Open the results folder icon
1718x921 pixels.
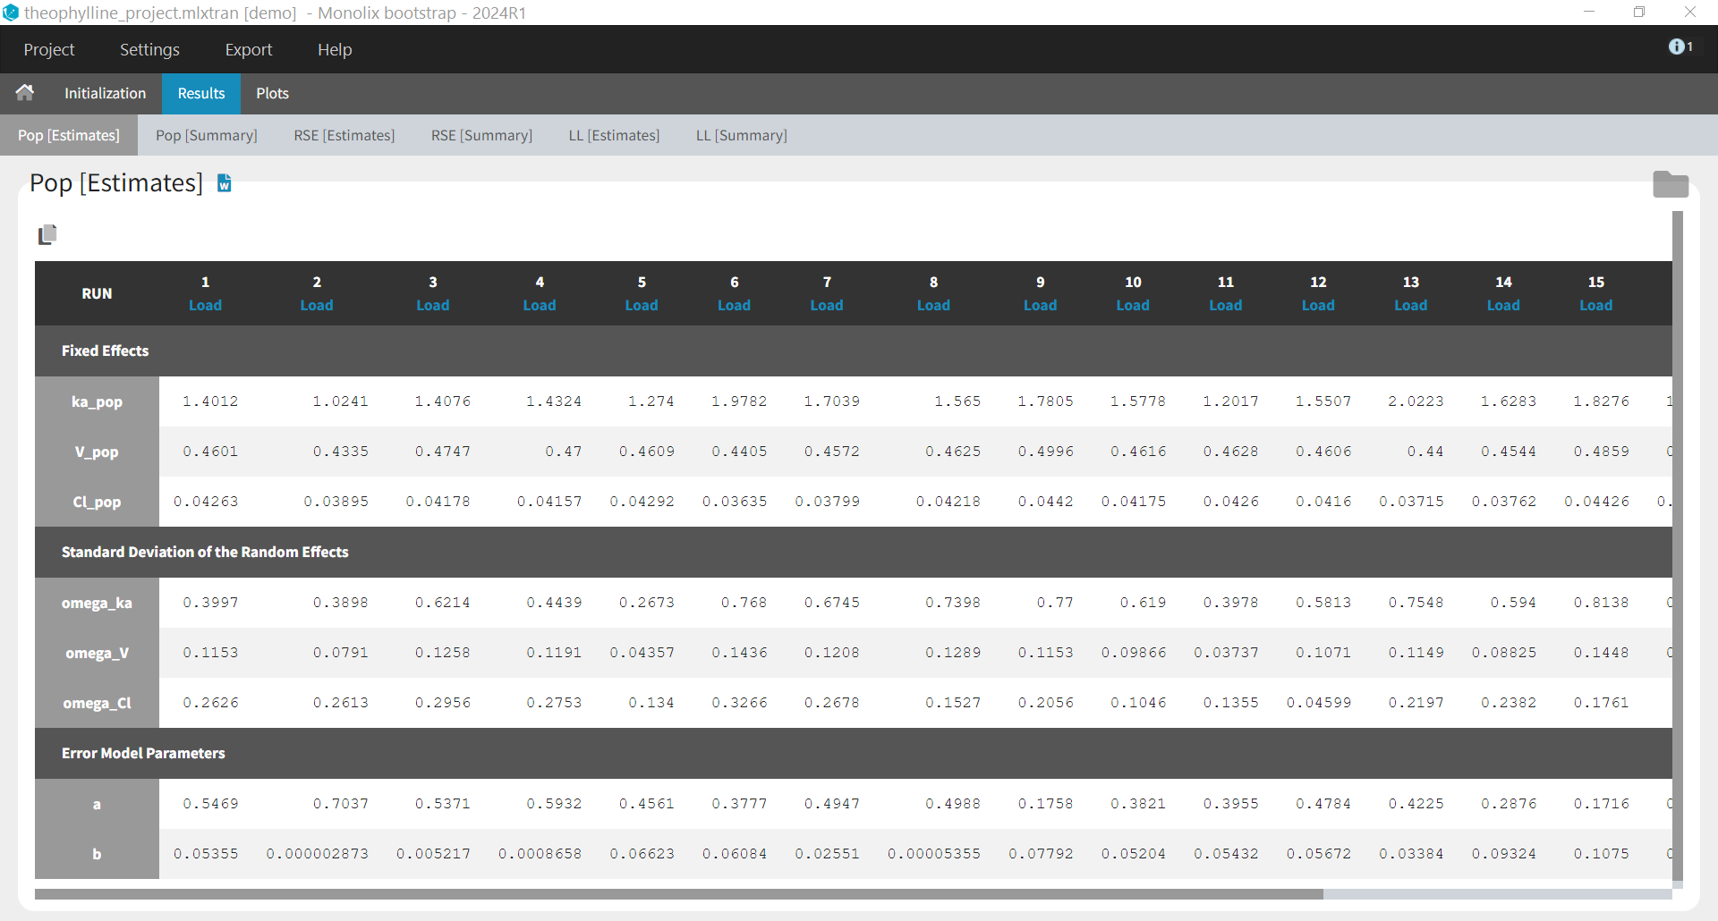click(1671, 184)
